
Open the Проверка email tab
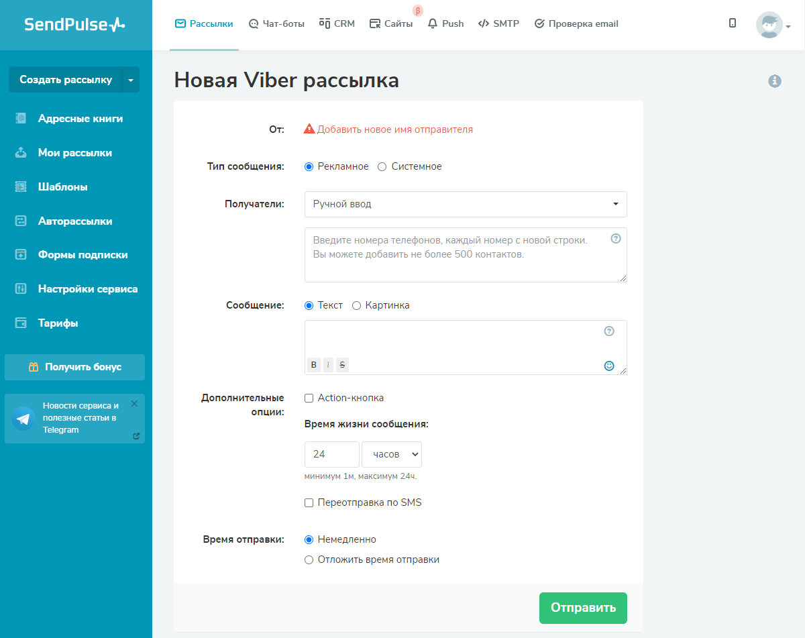tap(576, 23)
